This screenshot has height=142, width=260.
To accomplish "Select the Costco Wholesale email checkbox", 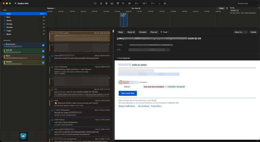I will (x=52, y=67).
